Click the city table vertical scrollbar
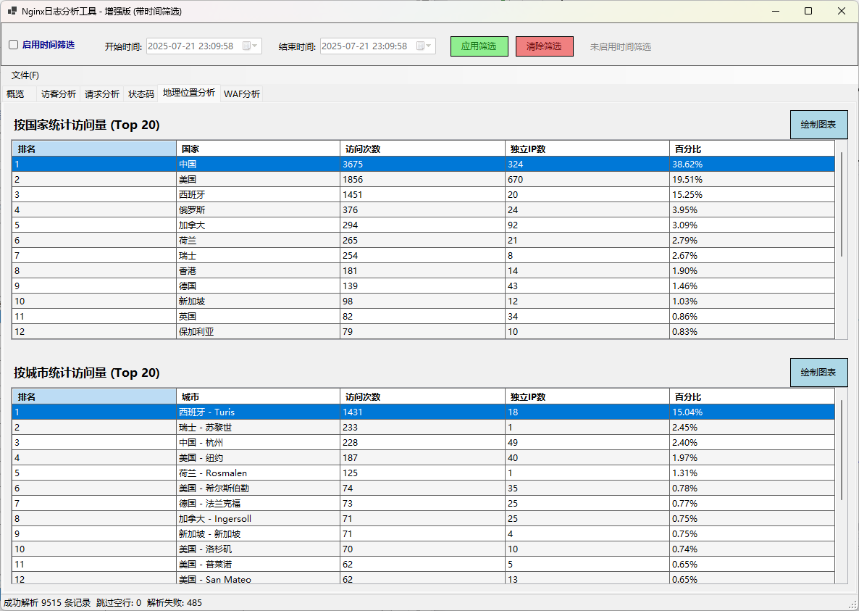The height and width of the screenshot is (611, 859). click(842, 449)
